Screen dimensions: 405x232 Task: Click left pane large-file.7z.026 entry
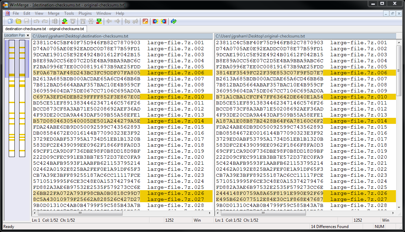pos(176,193)
